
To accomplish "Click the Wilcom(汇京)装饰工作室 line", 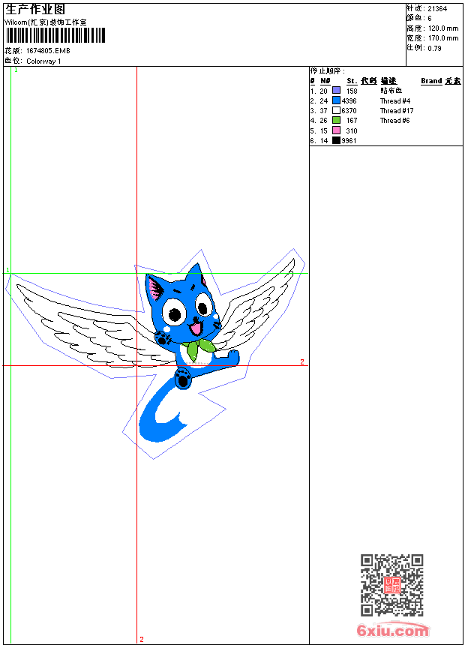I will (46, 22).
